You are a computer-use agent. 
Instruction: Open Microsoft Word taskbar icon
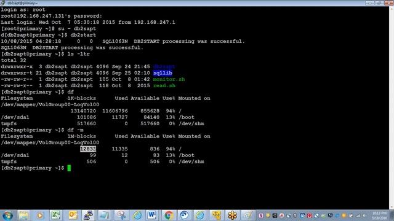(x=152, y=215)
